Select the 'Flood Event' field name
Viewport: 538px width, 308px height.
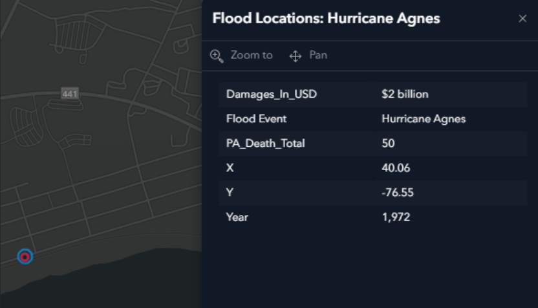256,119
